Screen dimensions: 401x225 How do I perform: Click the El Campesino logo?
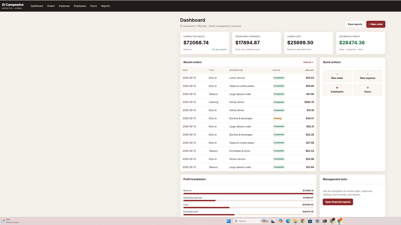click(13, 6)
